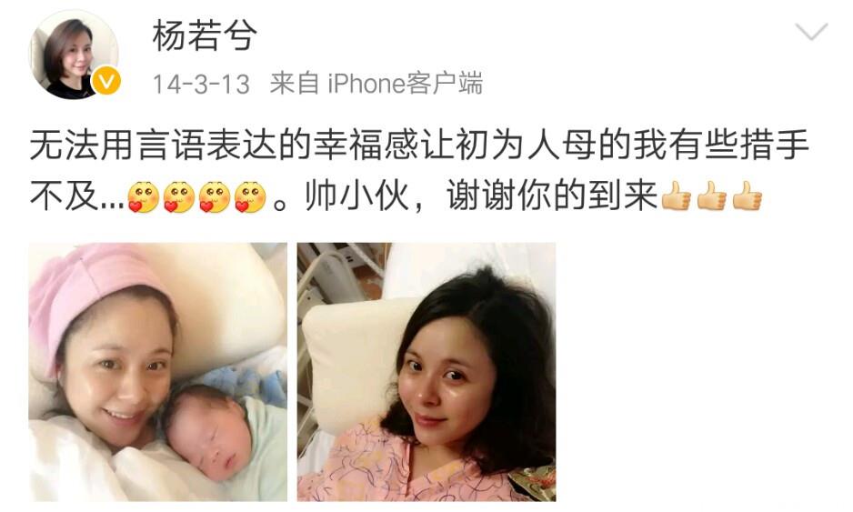Click the last thumbs-up emoji

747,196
